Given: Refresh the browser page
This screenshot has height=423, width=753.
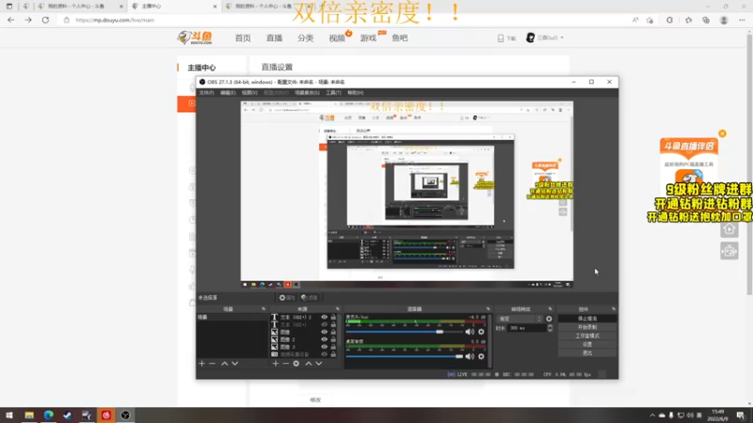Looking at the screenshot, I should pos(45,20).
